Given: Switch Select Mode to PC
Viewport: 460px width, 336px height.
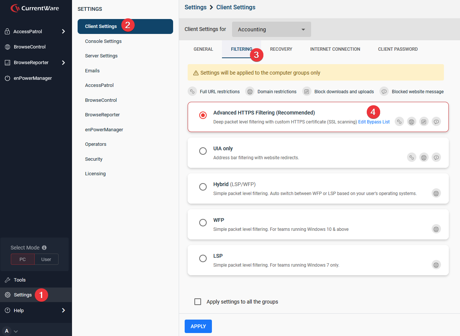Looking at the screenshot, I should click(x=23, y=259).
